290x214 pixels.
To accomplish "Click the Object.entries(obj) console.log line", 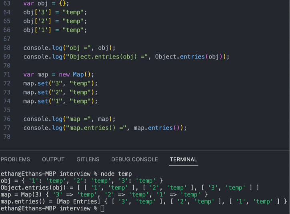I will click(x=126, y=57).
